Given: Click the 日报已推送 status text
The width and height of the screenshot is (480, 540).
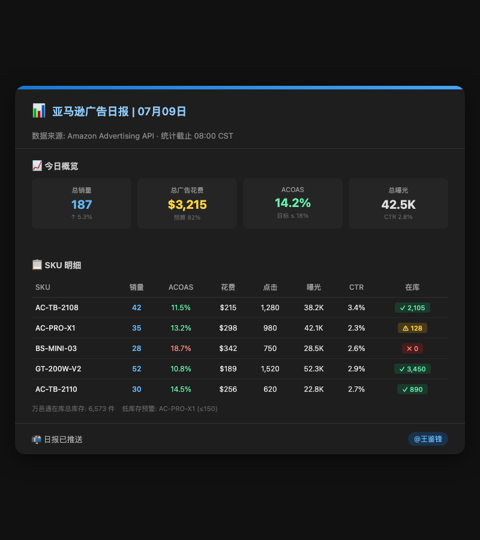Looking at the screenshot, I should click(x=64, y=439).
